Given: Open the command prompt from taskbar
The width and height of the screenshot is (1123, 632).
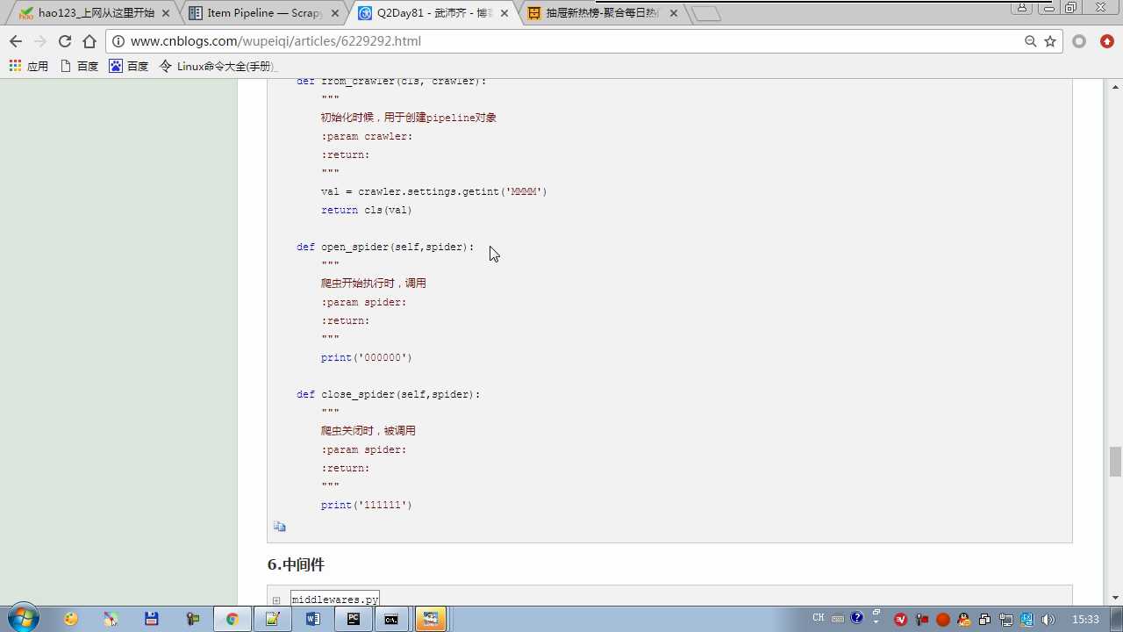Looking at the screenshot, I should [x=391, y=619].
